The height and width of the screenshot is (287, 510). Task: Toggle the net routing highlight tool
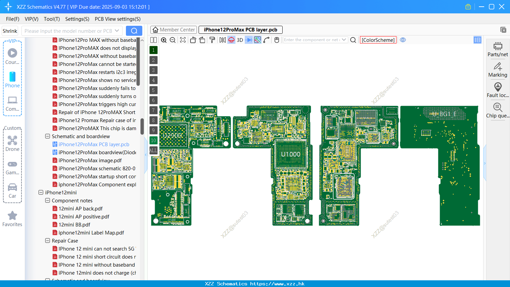point(258,40)
